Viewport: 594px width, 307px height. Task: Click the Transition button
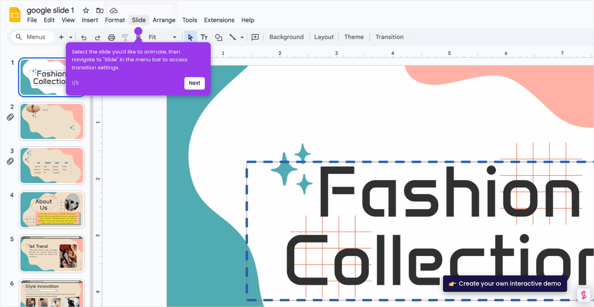click(x=390, y=37)
